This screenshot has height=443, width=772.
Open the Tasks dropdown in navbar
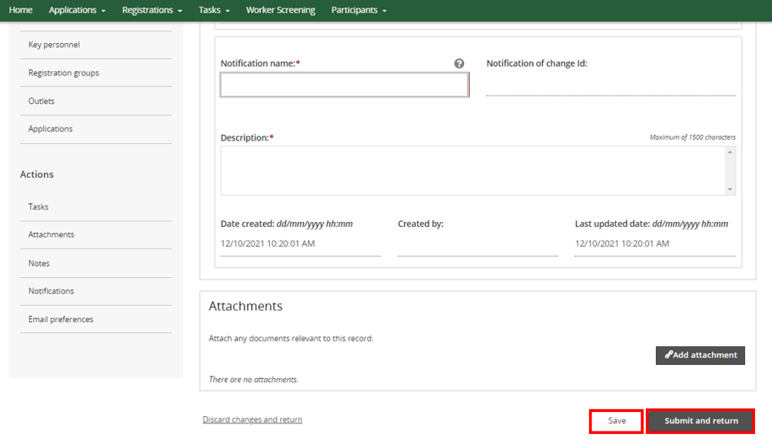pyautogui.click(x=214, y=11)
